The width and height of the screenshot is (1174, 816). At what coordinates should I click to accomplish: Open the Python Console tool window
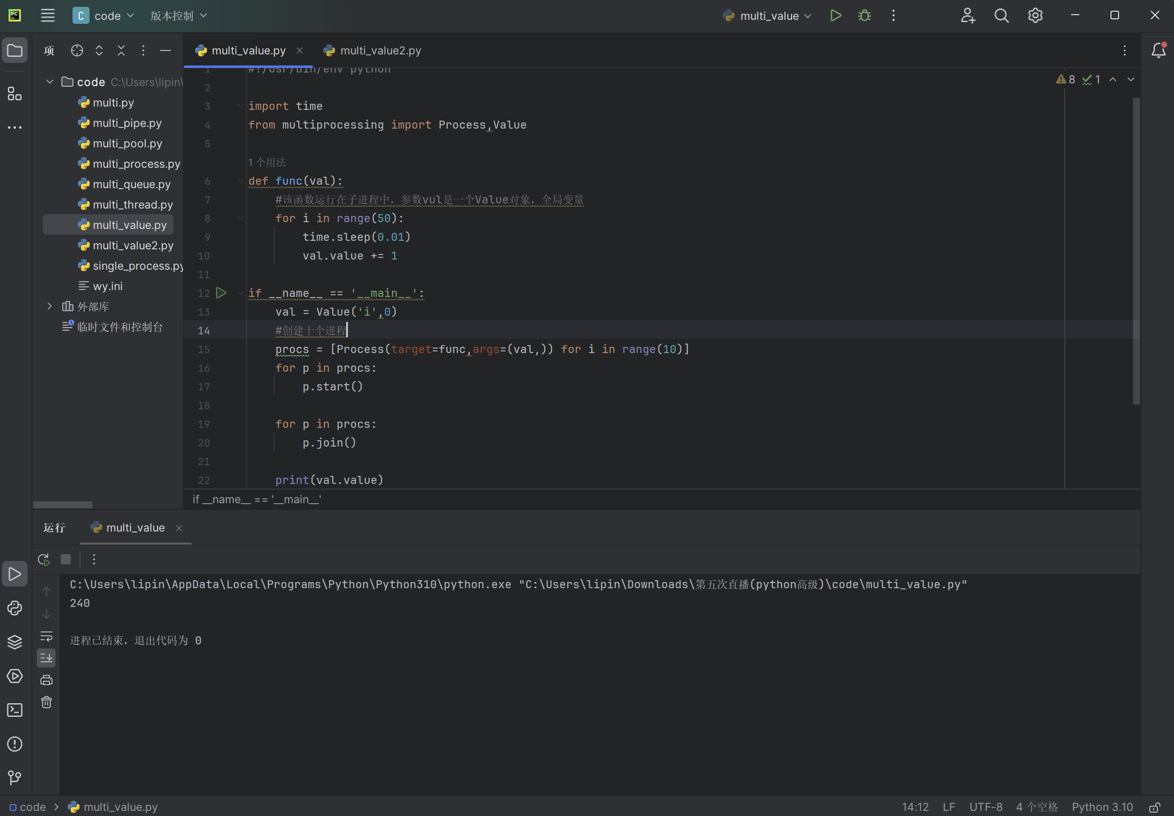coord(15,608)
